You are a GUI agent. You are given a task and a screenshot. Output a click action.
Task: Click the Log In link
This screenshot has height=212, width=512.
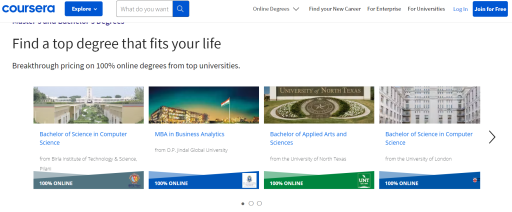coord(460,9)
